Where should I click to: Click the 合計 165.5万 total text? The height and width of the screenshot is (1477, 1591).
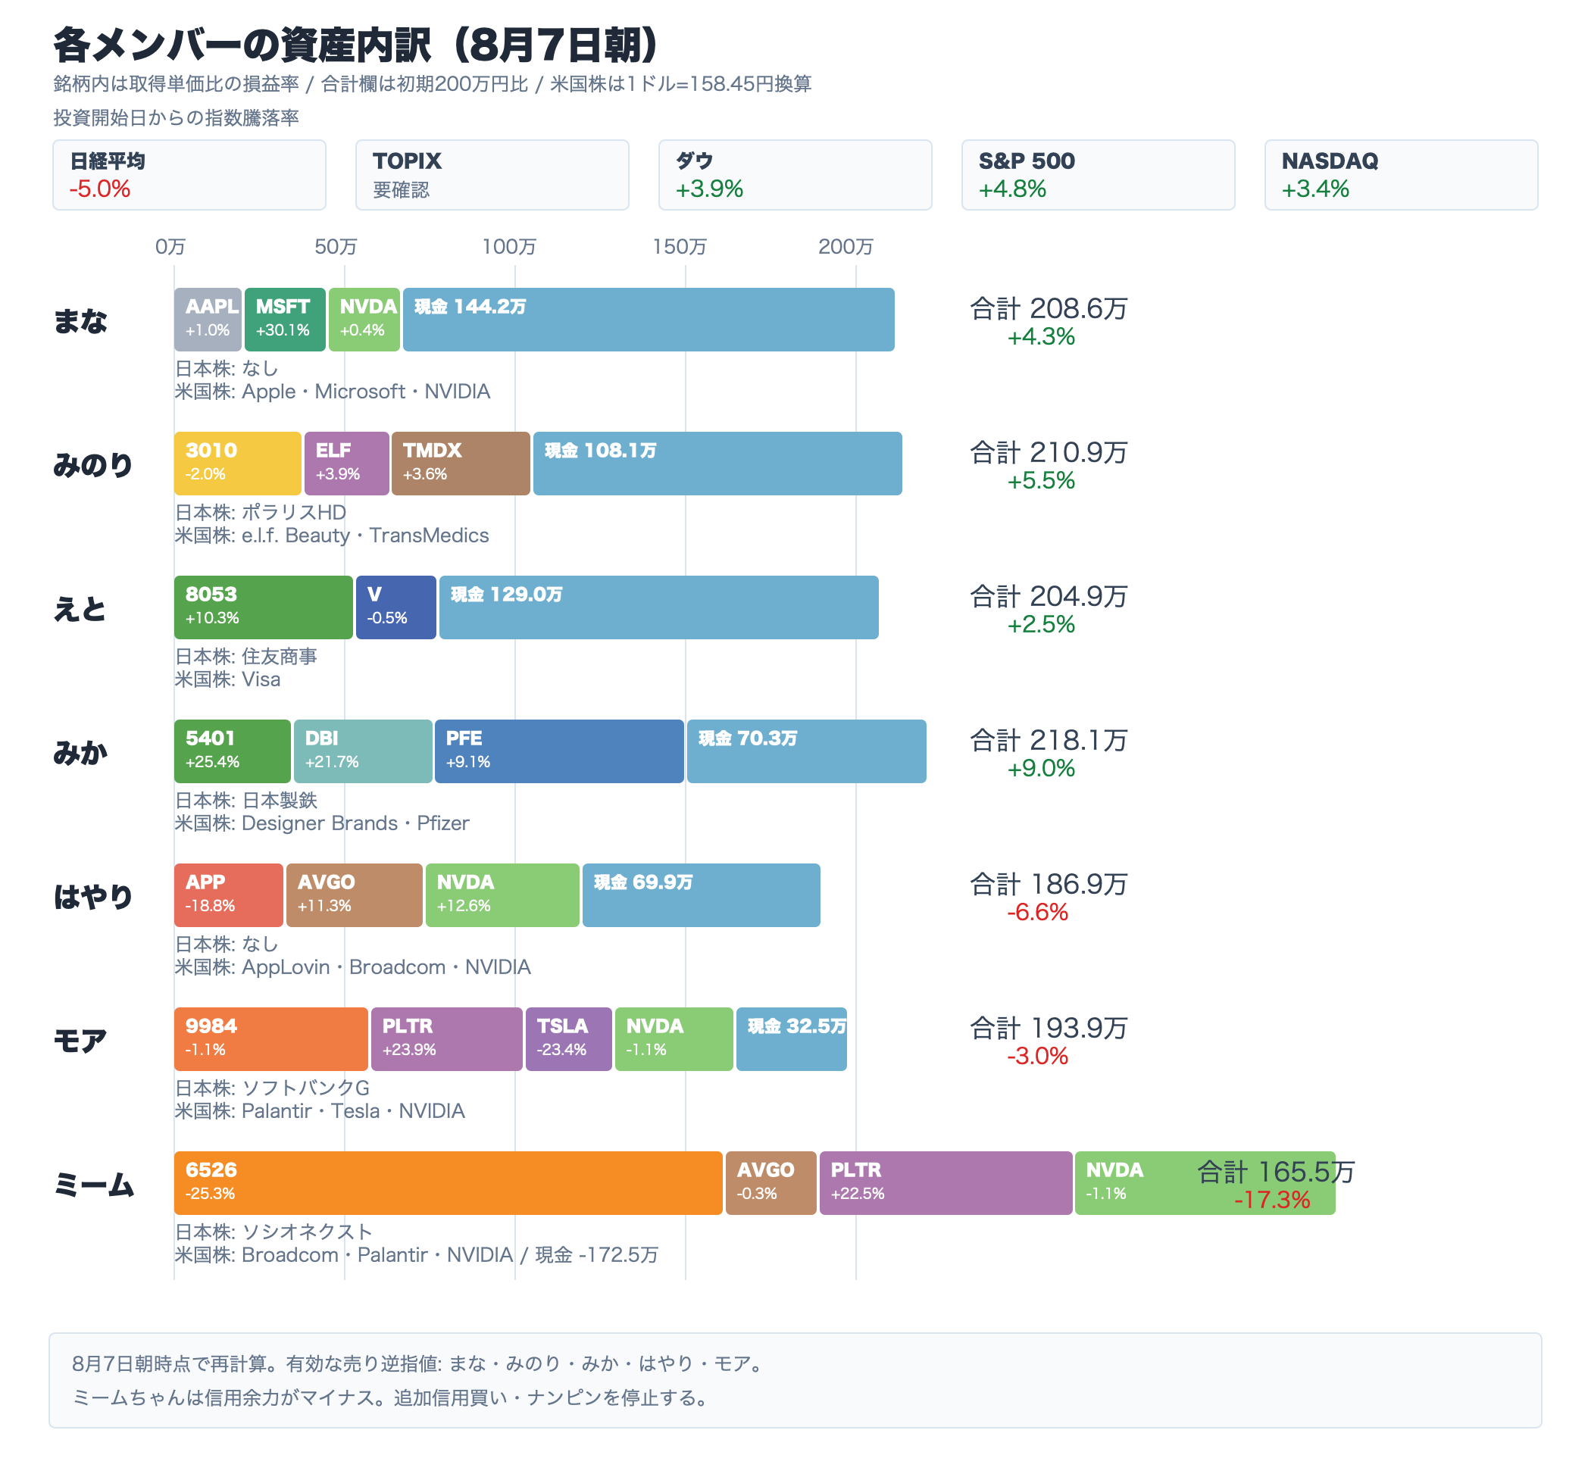click(1275, 1172)
